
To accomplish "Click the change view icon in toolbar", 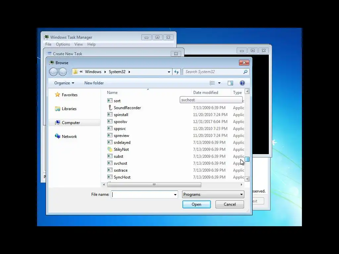I will [x=212, y=83].
